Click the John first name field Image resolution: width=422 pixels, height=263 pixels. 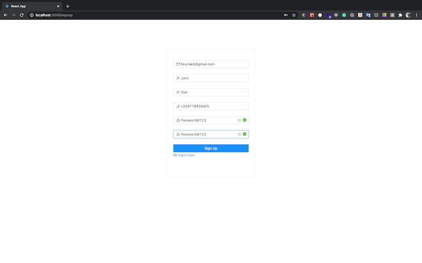click(211, 78)
